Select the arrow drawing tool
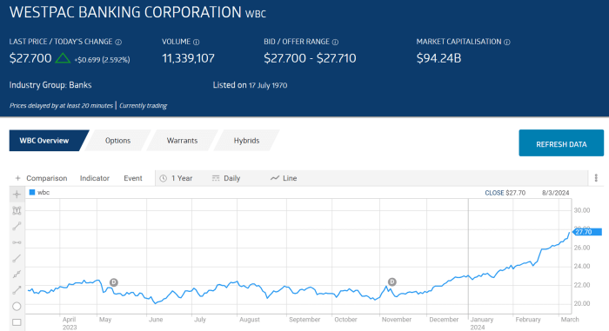The image size is (609, 331). click(17, 290)
